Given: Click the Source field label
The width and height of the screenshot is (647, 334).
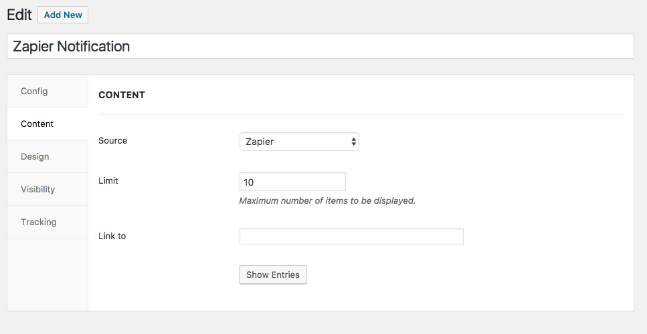Looking at the screenshot, I should click(x=112, y=140).
